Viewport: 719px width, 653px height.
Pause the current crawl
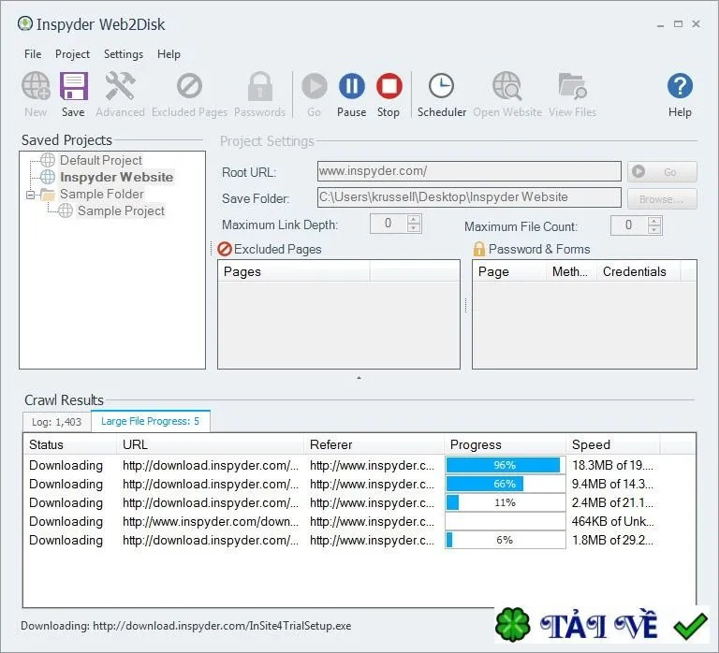(x=352, y=86)
